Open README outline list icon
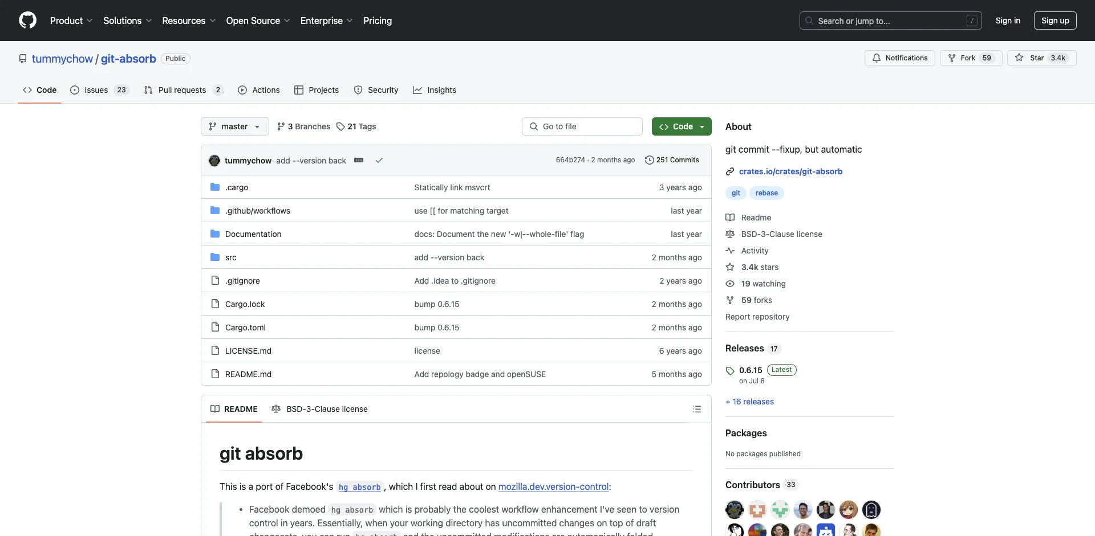The image size is (1095, 536). coord(697,409)
